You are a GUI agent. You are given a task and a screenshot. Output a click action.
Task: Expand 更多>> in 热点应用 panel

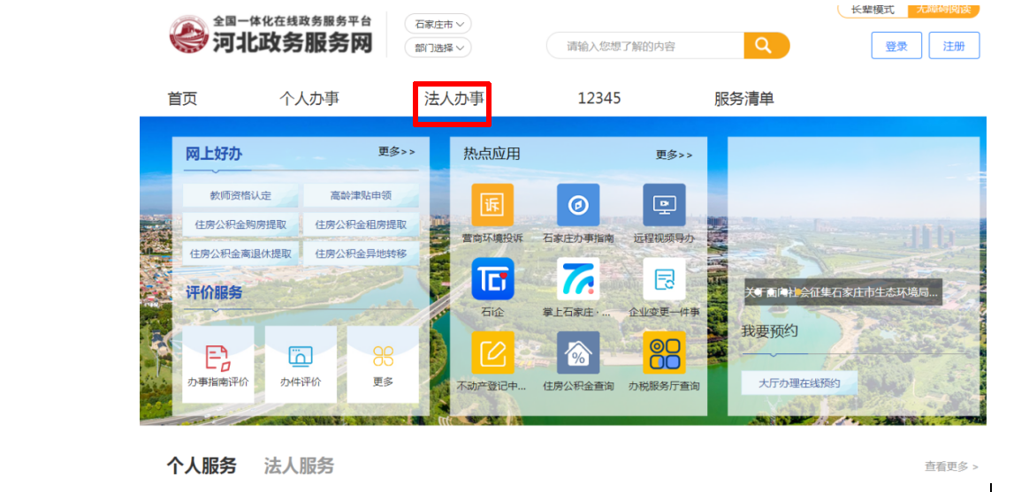[x=674, y=155]
